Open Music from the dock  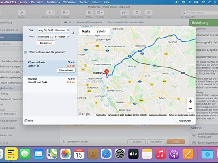[161, 154]
